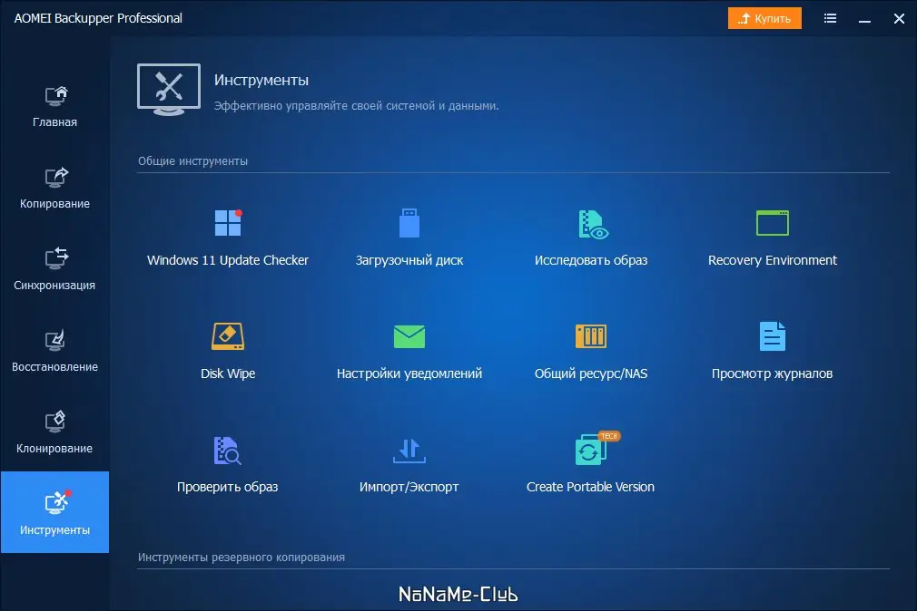The height and width of the screenshot is (611, 917).
Task: Click the Проверить образ label text
Action: 228,487
